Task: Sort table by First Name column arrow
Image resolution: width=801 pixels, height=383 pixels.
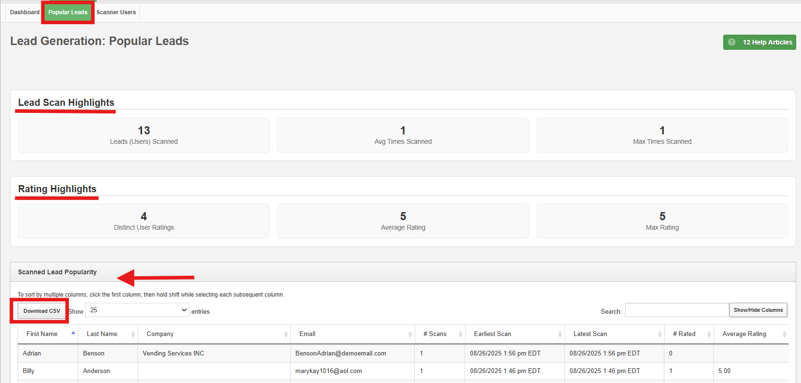Action: 73,333
